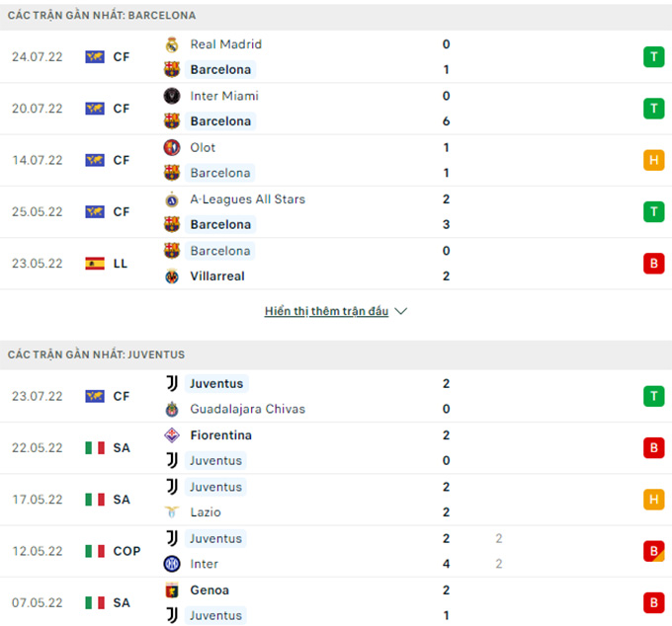The height and width of the screenshot is (626, 672).
Task: Click the Hiển thị thêm trận đấu link
Action: [326, 311]
